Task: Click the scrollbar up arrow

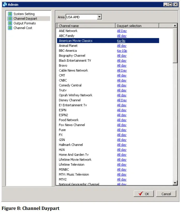Action: [x=175, y=26]
